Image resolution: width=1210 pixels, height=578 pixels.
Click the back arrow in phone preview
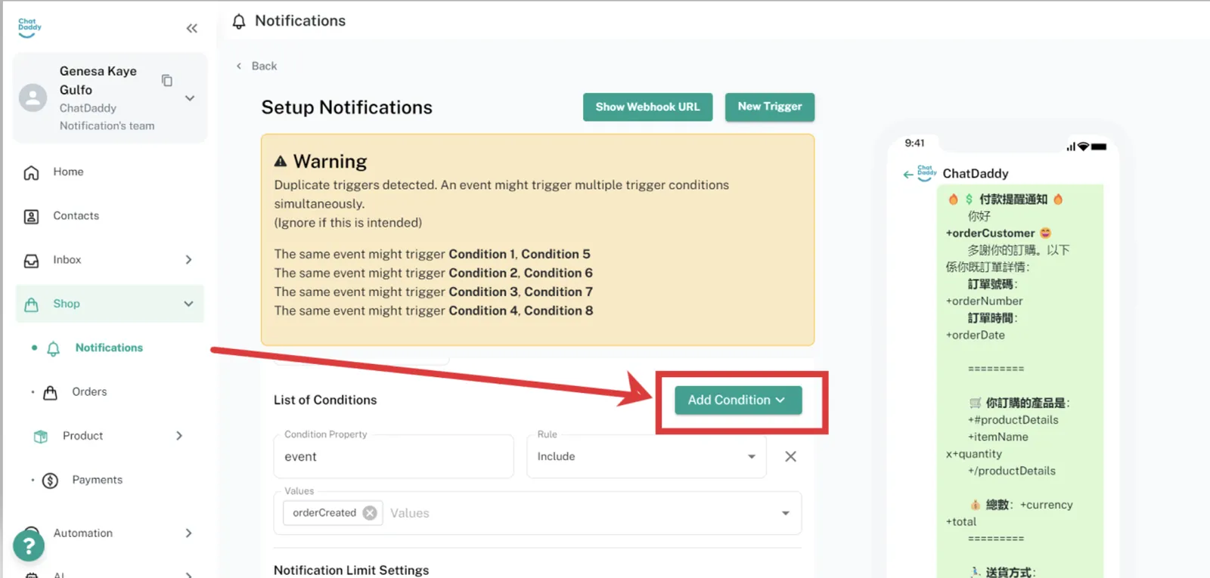[x=907, y=175]
